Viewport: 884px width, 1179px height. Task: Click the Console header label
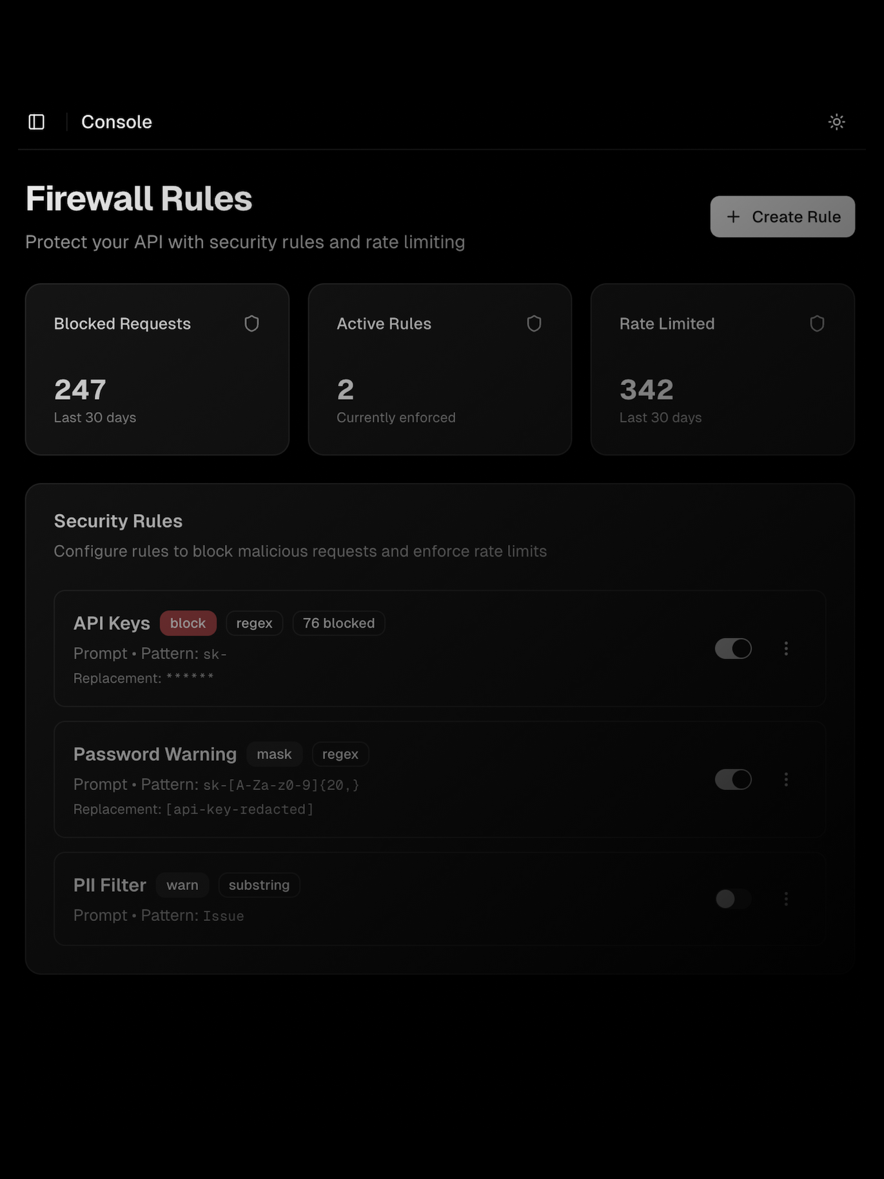pyautogui.click(x=117, y=122)
